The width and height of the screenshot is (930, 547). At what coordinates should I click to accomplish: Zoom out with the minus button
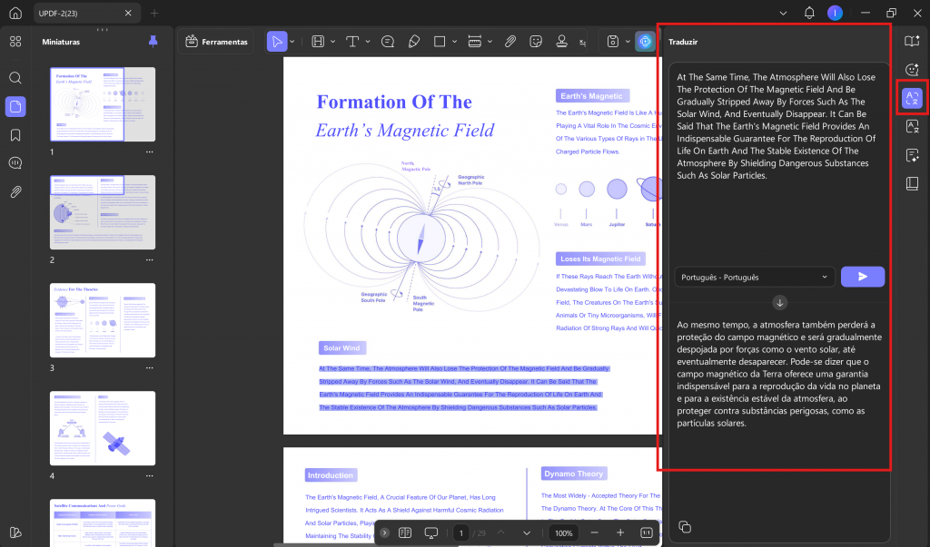[594, 532]
